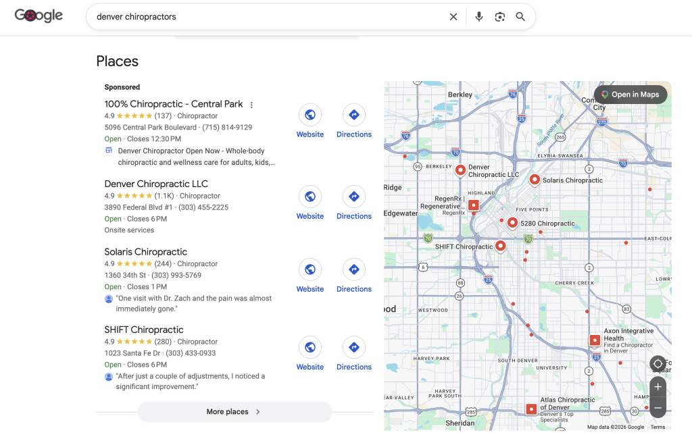Click Solaris review quote about Dr. Zach
The width and height of the screenshot is (692, 439).
[x=194, y=303]
